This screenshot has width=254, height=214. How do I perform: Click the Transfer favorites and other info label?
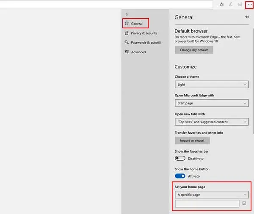tap(199, 132)
